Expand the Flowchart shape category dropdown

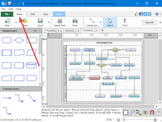(35, 31)
